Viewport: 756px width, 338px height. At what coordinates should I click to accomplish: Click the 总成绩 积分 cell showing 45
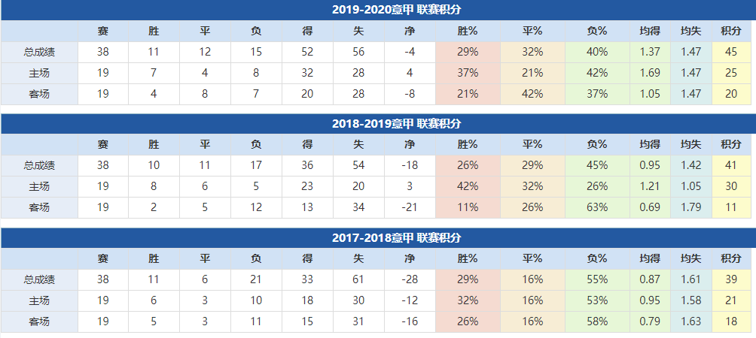(x=731, y=52)
